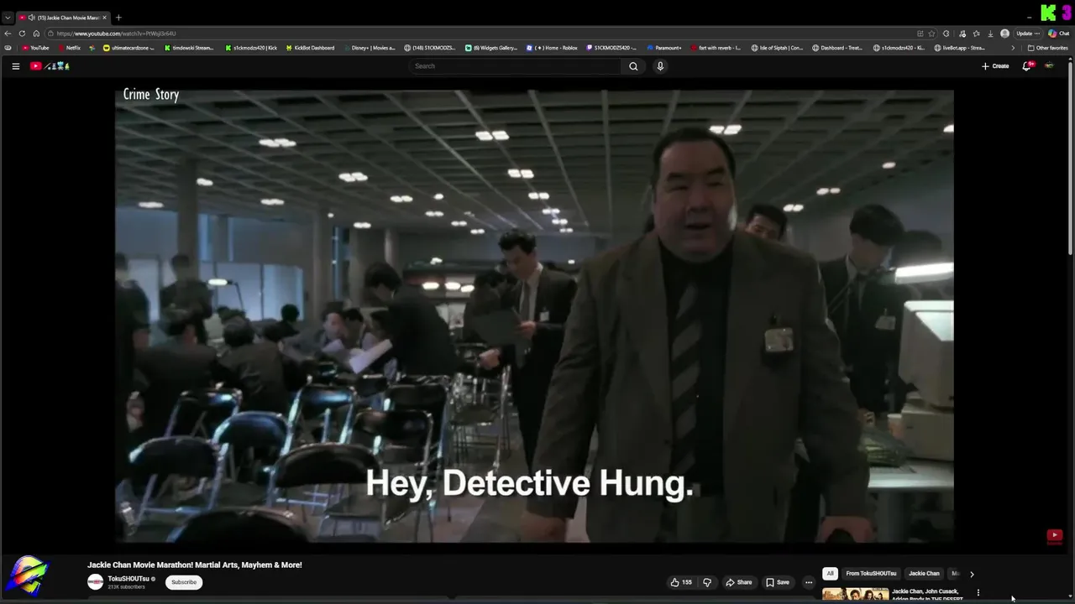Image resolution: width=1075 pixels, height=604 pixels.
Task: Open browser downloads icon
Action: click(x=990, y=34)
